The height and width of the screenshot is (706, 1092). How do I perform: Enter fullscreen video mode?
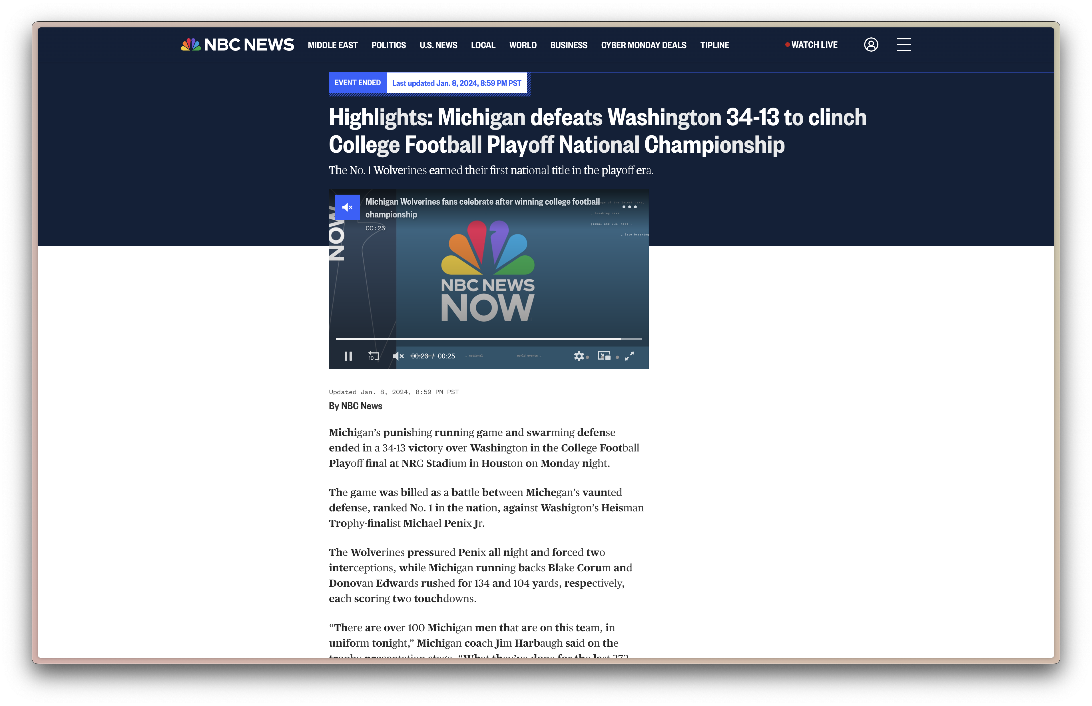click(629, 356)
